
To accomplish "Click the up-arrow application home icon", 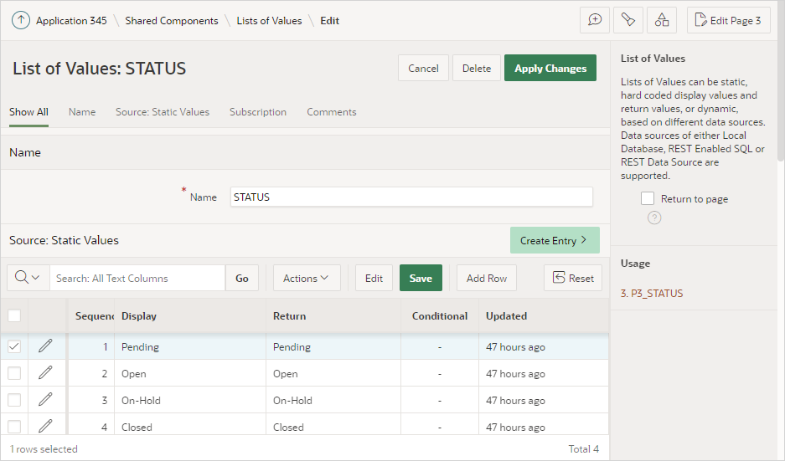I will pos(21,21).
